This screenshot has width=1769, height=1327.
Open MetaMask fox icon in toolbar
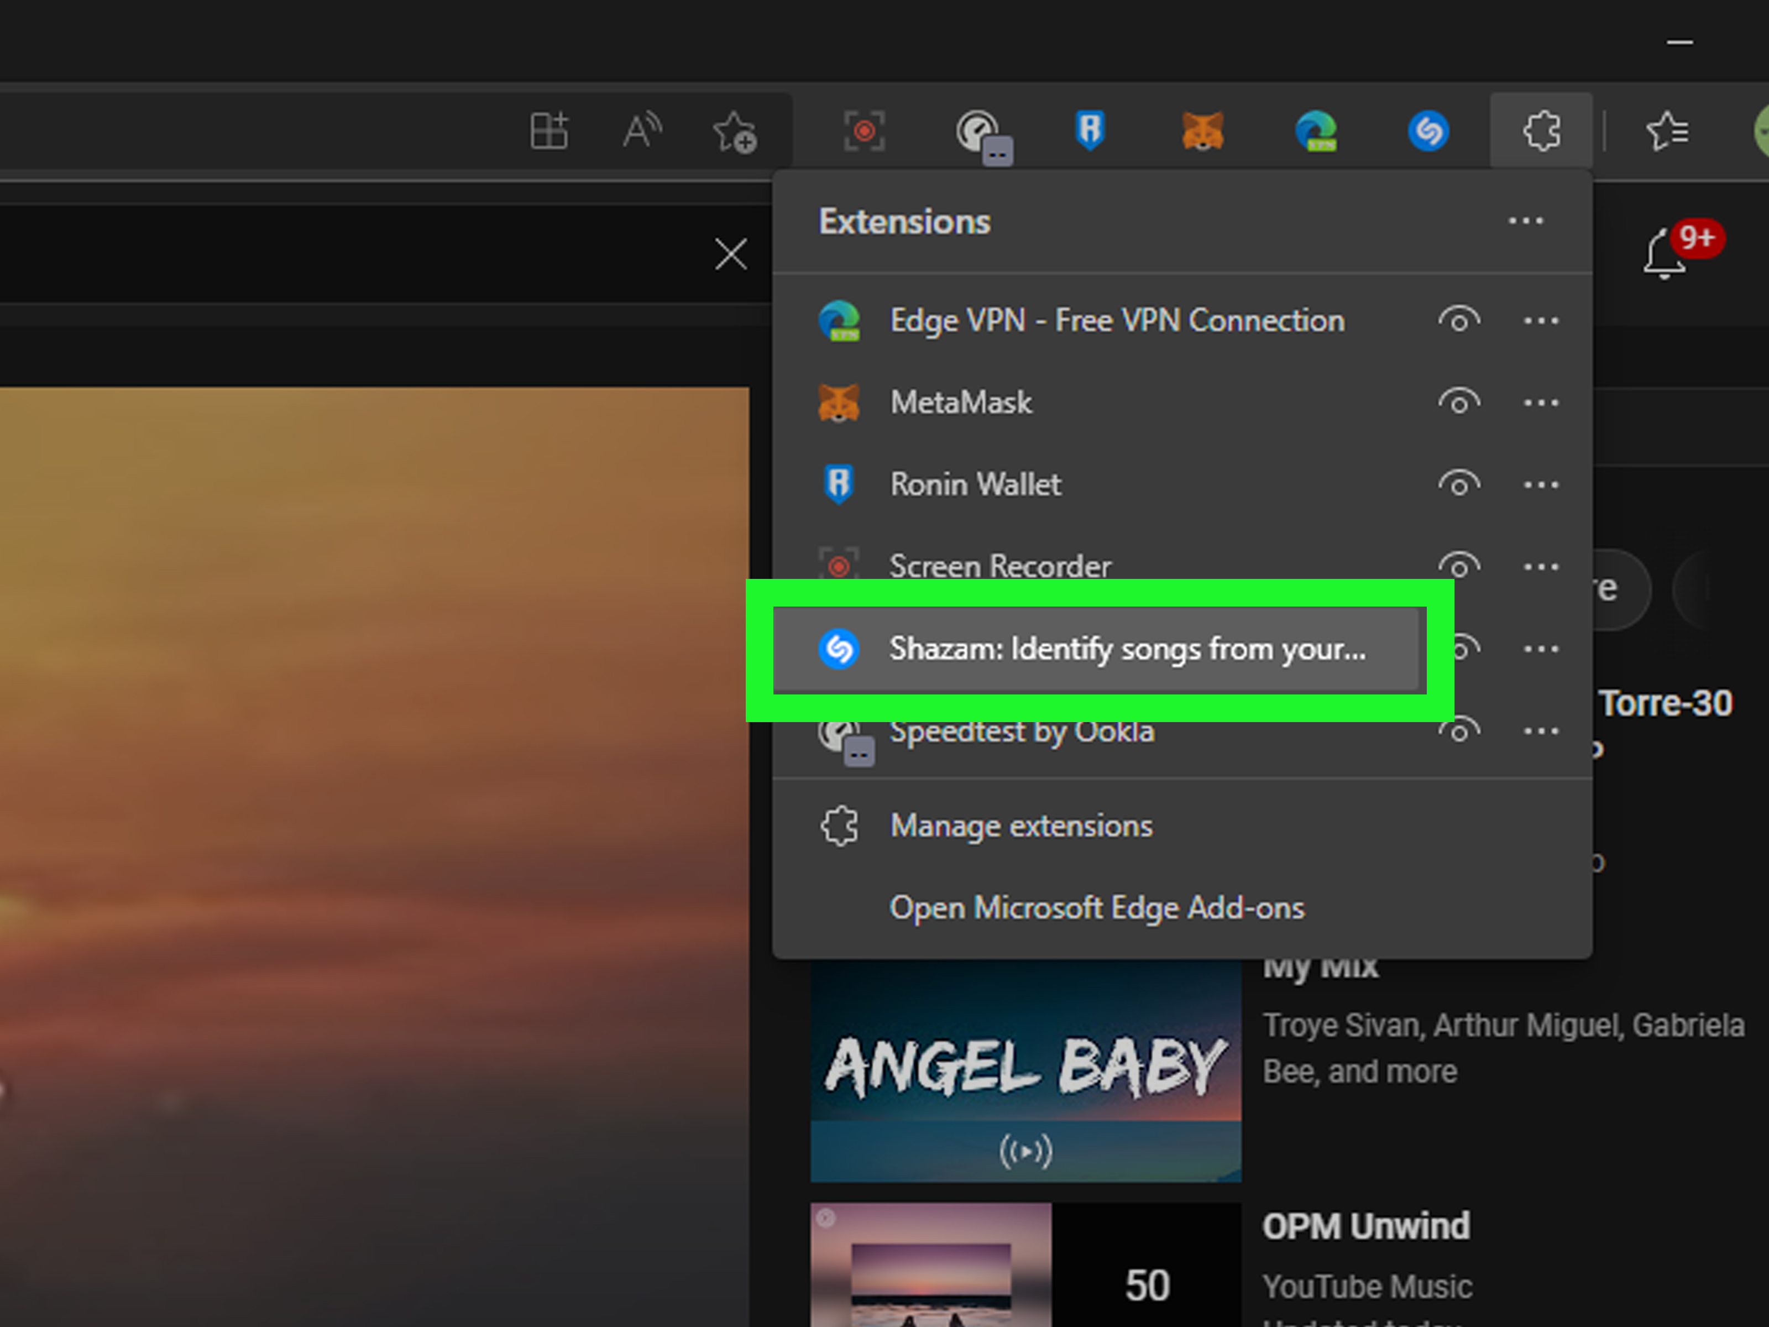click(x=1203, y=131)
